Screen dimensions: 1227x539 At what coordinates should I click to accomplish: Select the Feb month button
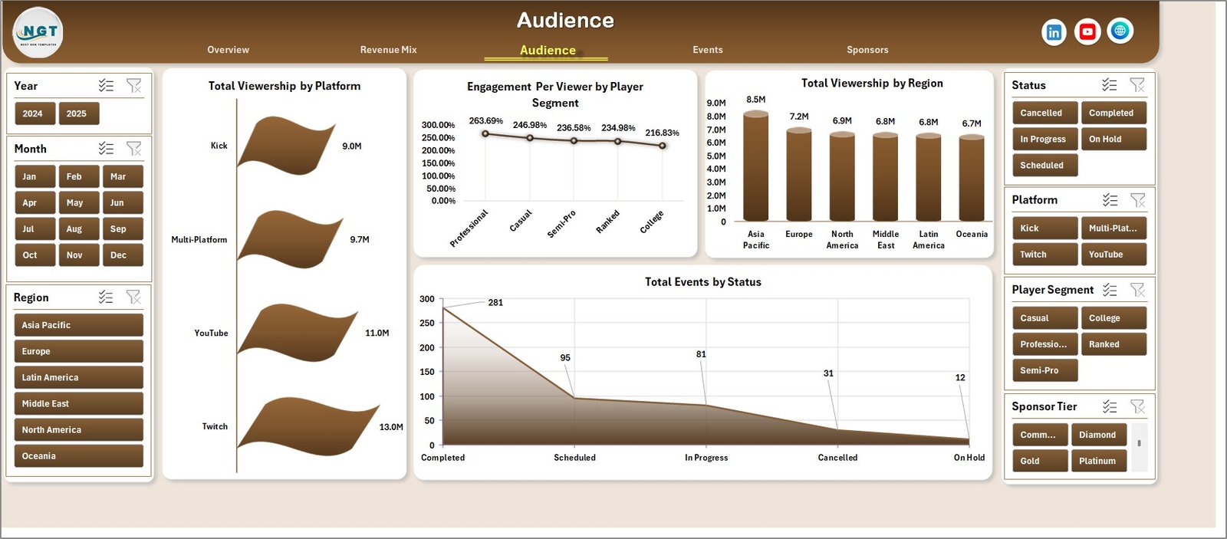[79, 176]
